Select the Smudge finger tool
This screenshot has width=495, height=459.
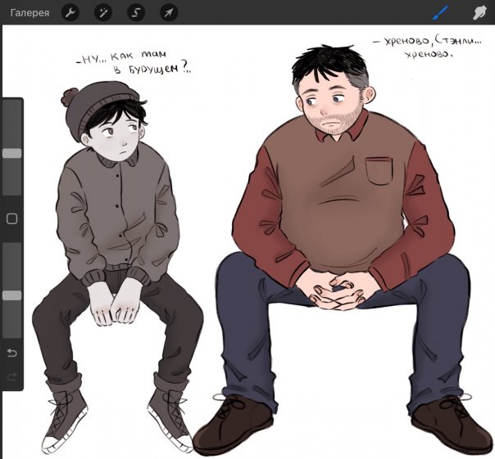click(479, 13)
